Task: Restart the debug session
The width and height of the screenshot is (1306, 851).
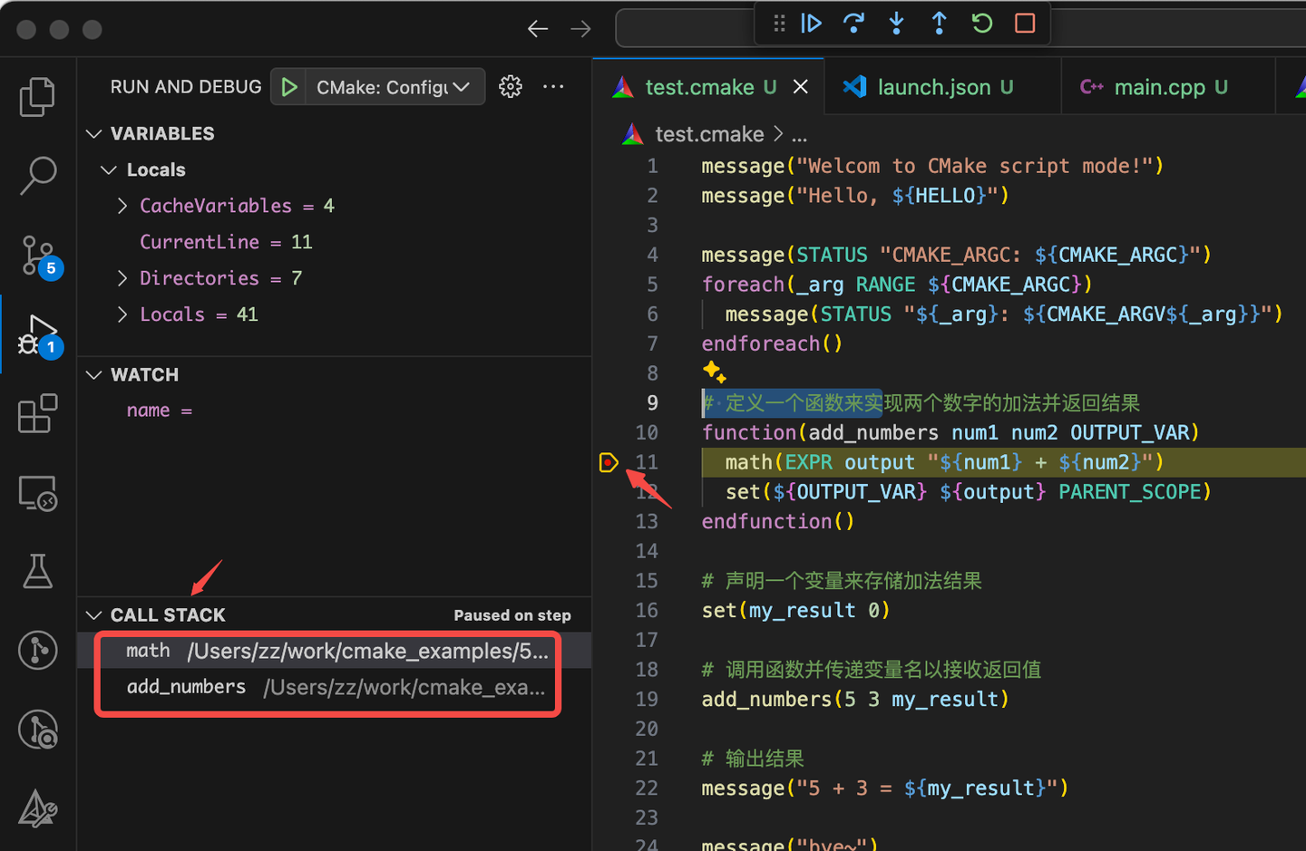Action: click(981, 23)
